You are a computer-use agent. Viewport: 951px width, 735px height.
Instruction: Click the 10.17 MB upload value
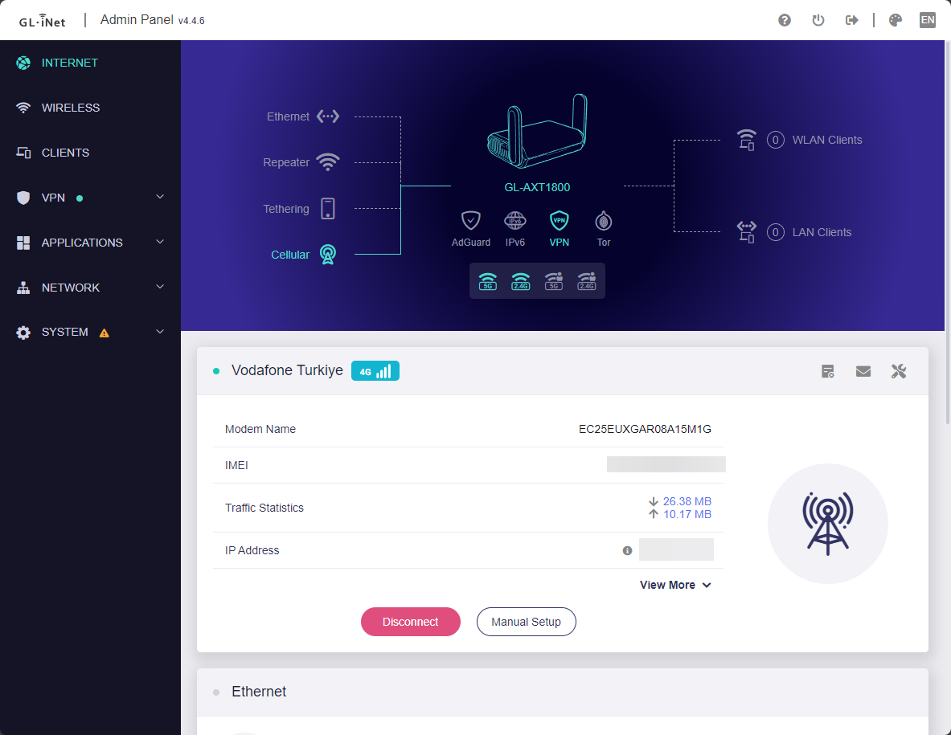687,514
